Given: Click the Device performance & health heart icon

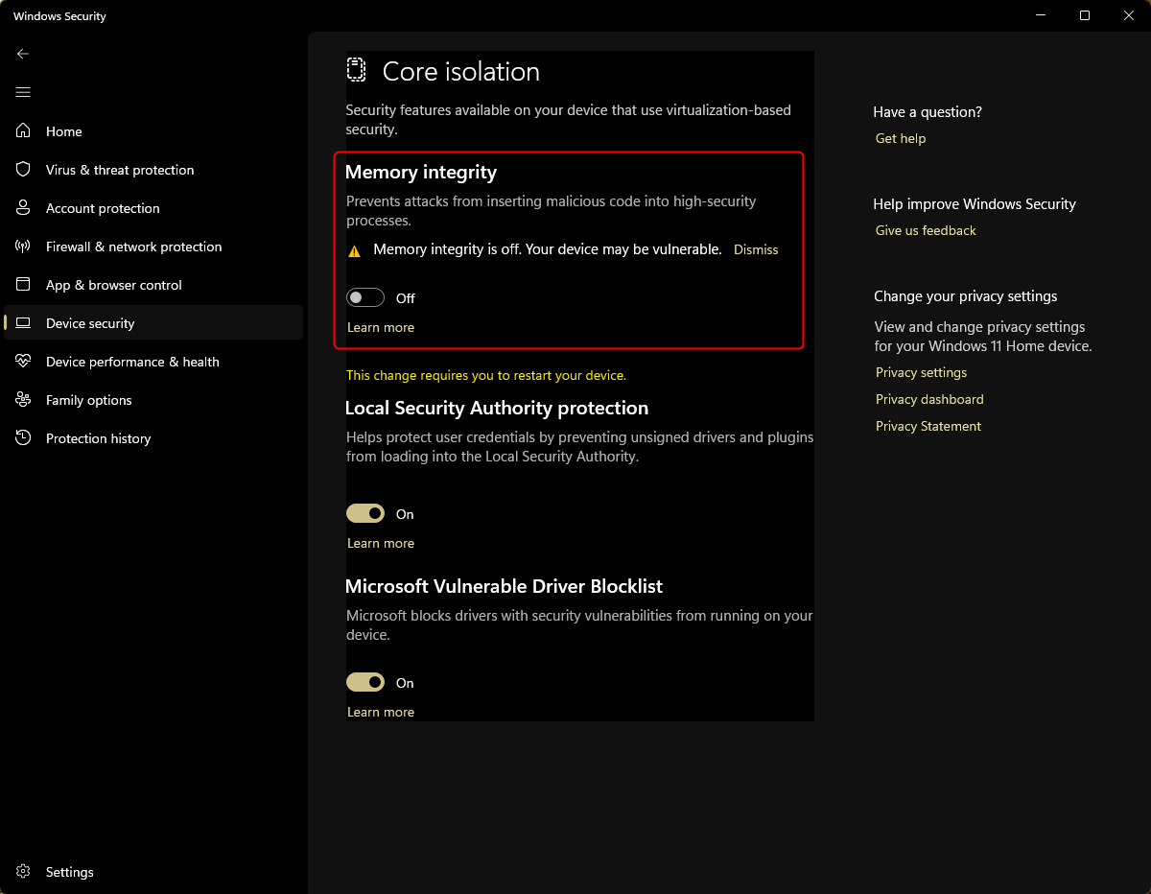Looking at the screenshot, I should click(24, 362).
